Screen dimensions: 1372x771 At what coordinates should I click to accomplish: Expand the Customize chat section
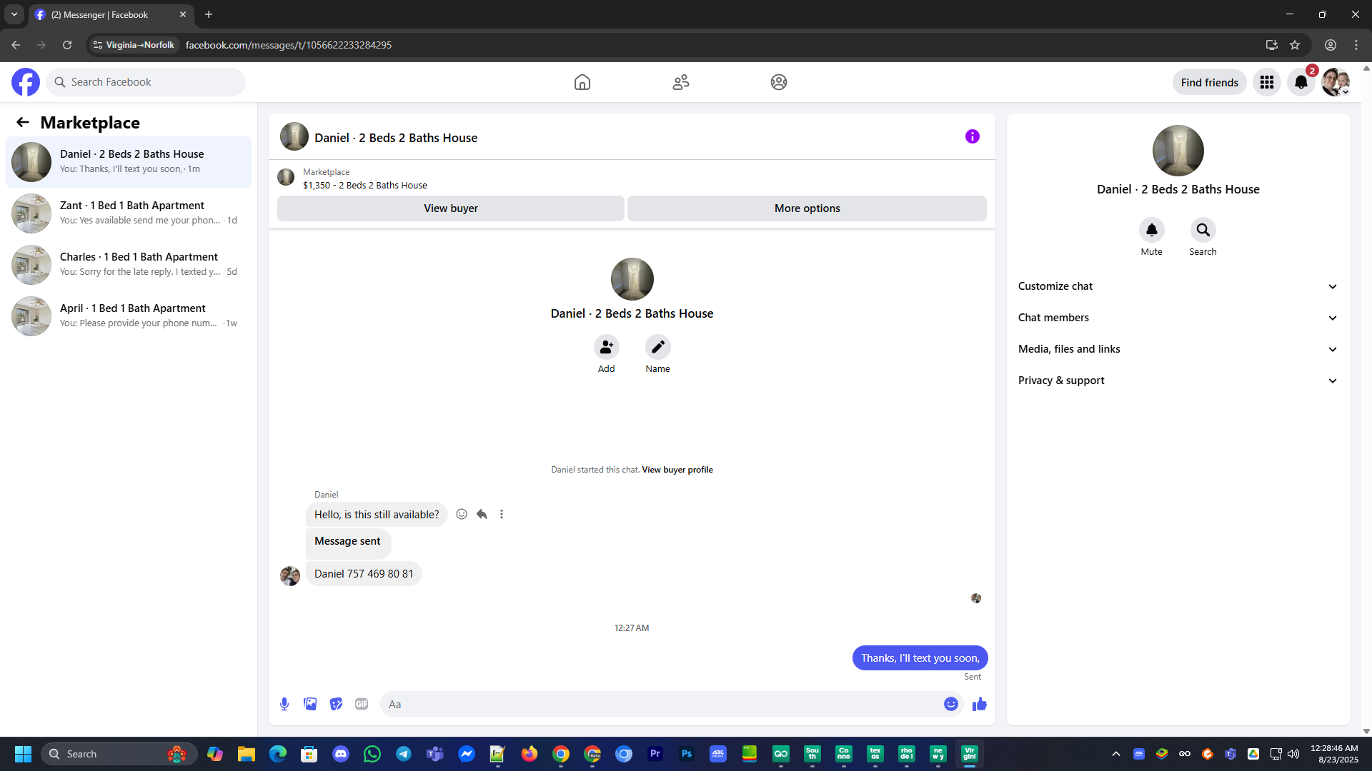[1178, 286]
